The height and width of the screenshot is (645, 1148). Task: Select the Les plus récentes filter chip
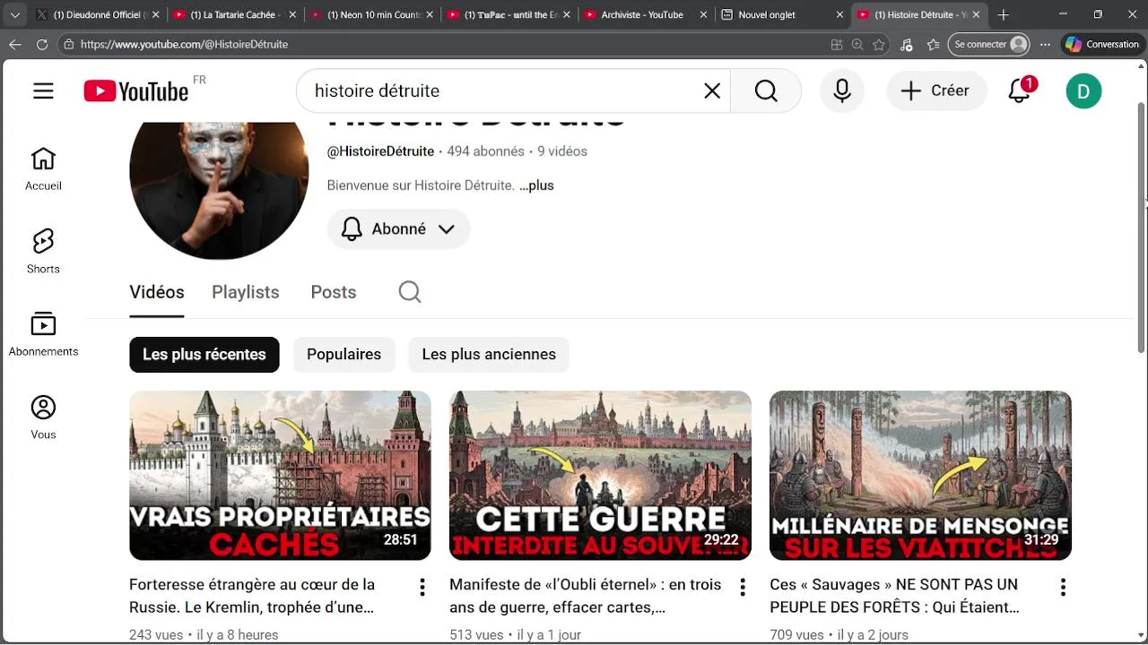204,355
